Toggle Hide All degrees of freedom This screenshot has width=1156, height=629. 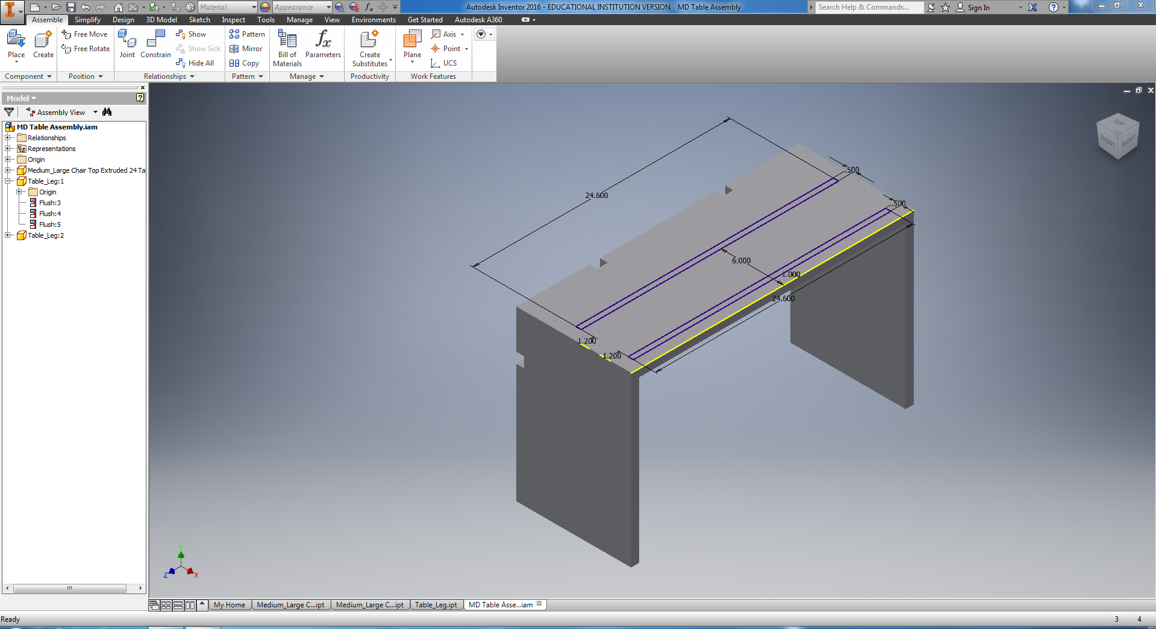(196, 63)
